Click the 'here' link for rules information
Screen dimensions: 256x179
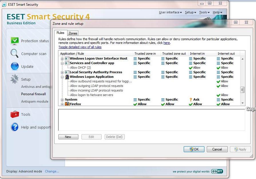(x=166, y=43)
